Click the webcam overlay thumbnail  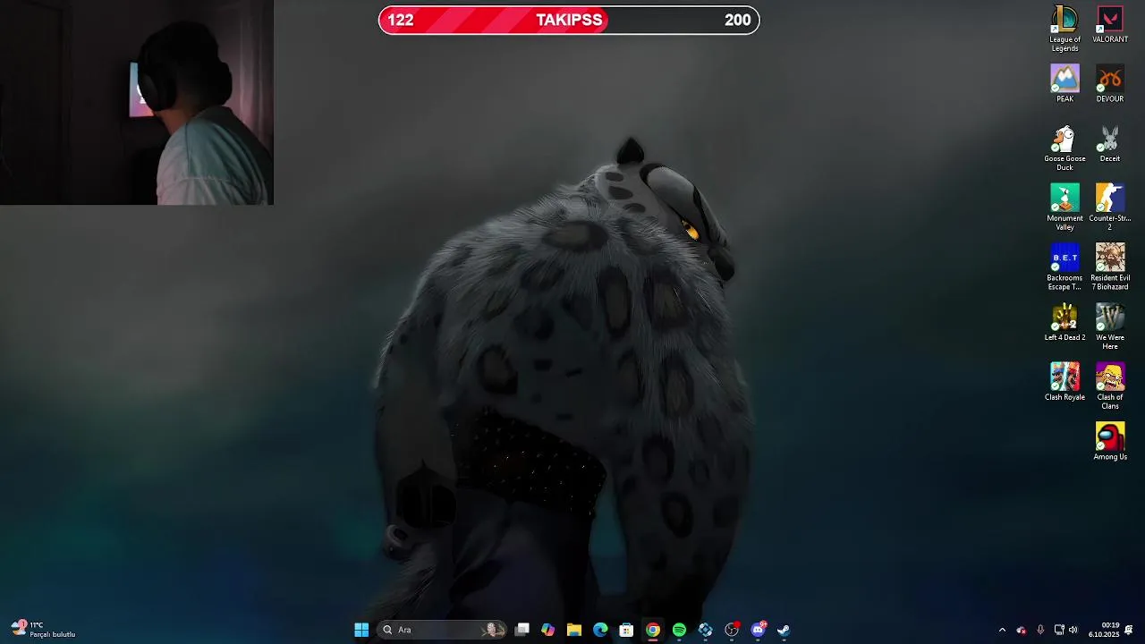(x=137, y=102)
